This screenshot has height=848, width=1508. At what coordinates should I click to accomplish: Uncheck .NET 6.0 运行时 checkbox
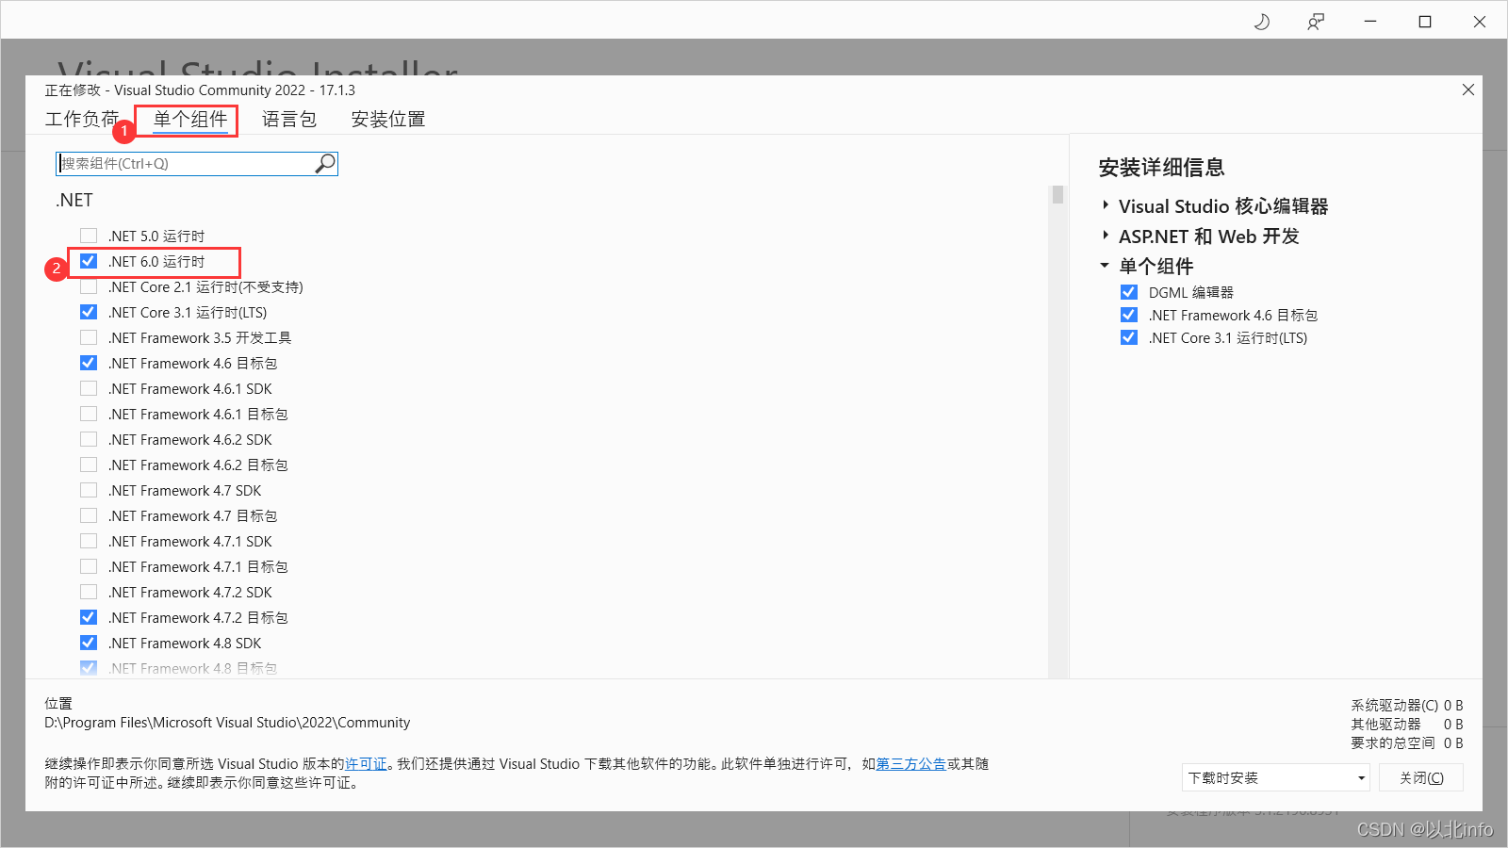[89, 261]
